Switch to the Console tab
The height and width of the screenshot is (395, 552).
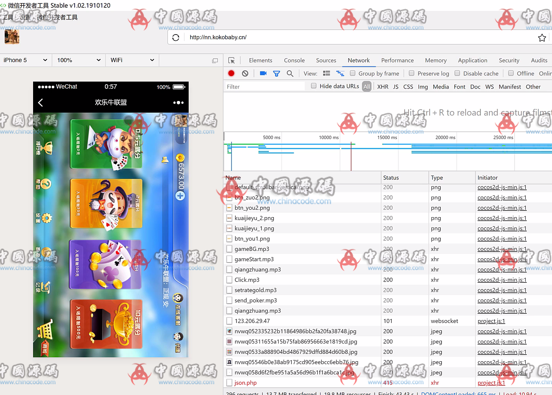click(x=294, y=60)
